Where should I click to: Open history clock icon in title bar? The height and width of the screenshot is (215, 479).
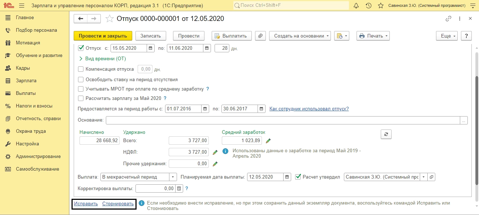368,6
